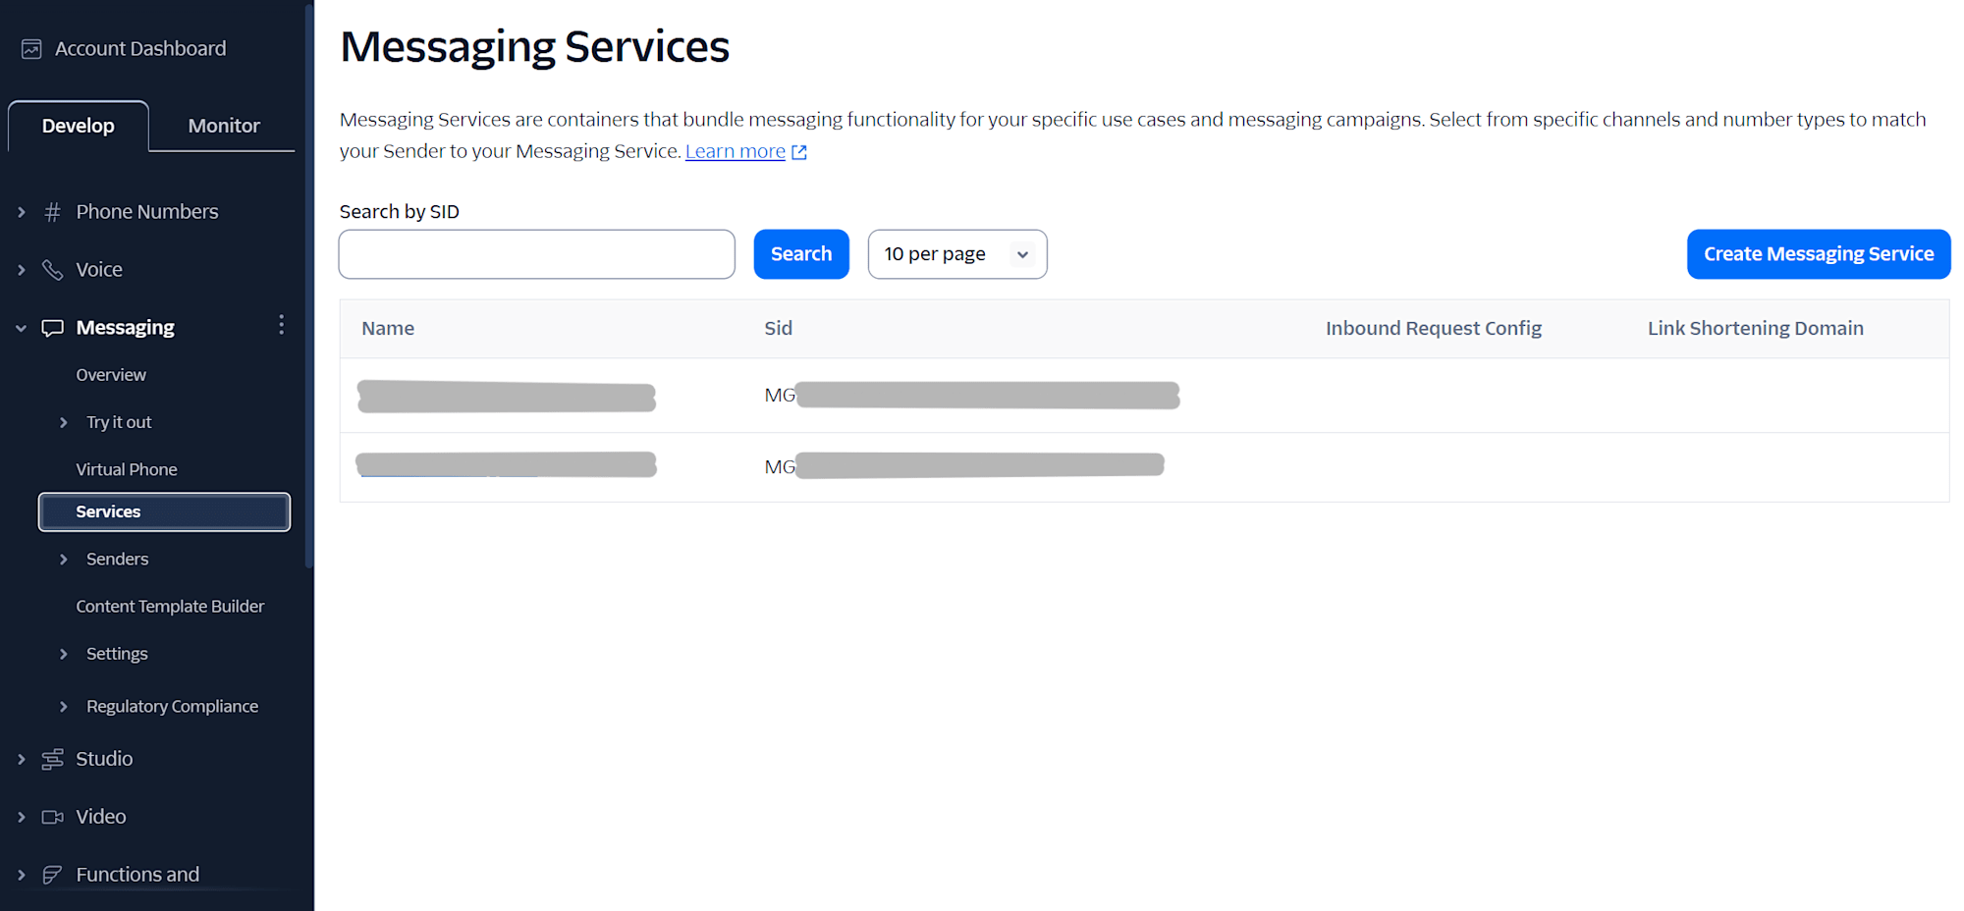1964x911 pixels.
Task: Click the Messaging speech bubble icon
Action: point(53,328)
